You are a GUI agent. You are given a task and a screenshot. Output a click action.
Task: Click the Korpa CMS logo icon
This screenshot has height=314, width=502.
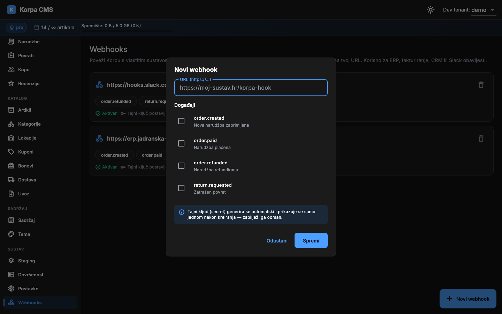(x=12, y=10)
